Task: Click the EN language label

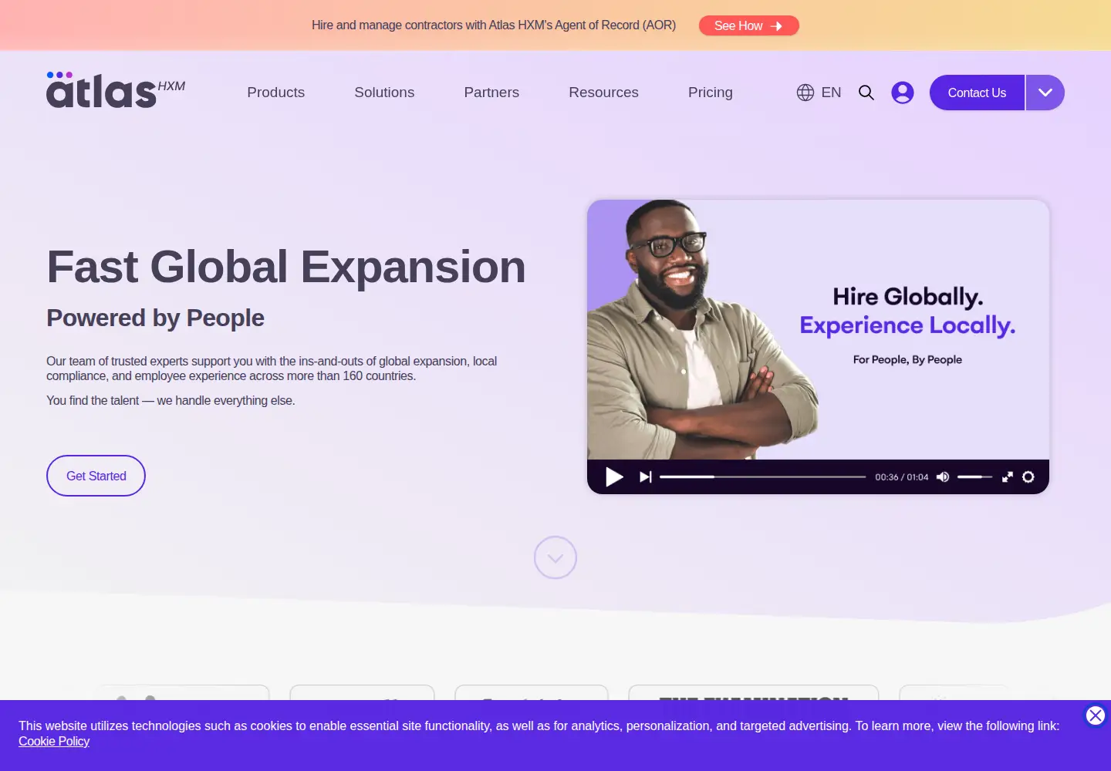Action: pos(831,93)
